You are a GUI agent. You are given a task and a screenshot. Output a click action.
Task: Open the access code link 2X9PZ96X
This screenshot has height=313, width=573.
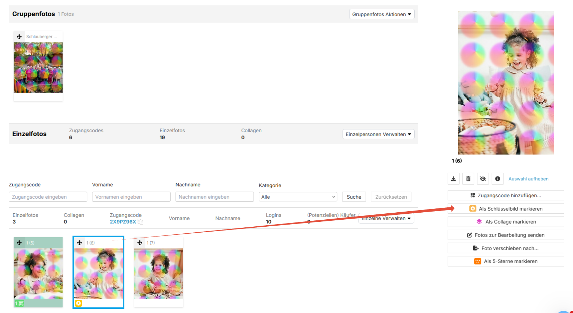(123, 222)
